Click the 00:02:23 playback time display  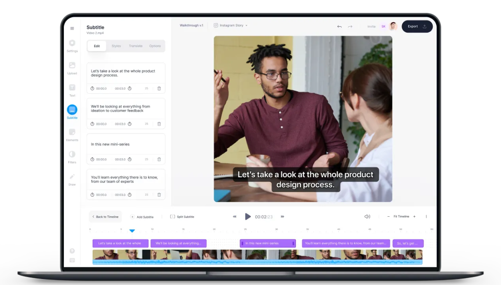[x=264, y=217]
